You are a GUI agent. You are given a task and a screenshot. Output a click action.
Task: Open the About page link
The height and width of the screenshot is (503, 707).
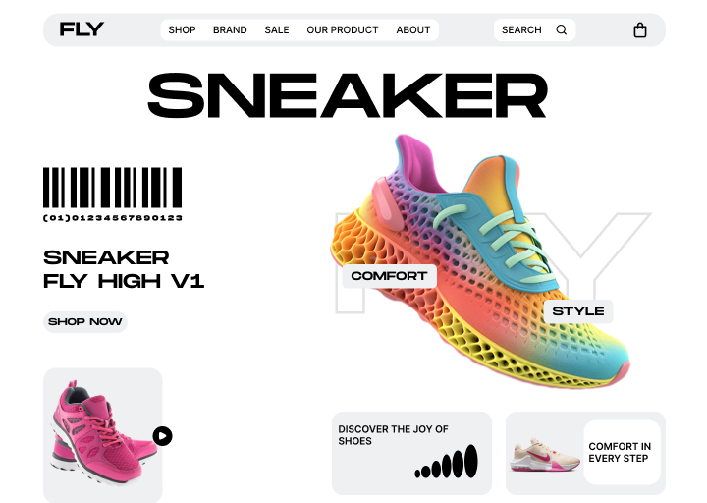413,30
